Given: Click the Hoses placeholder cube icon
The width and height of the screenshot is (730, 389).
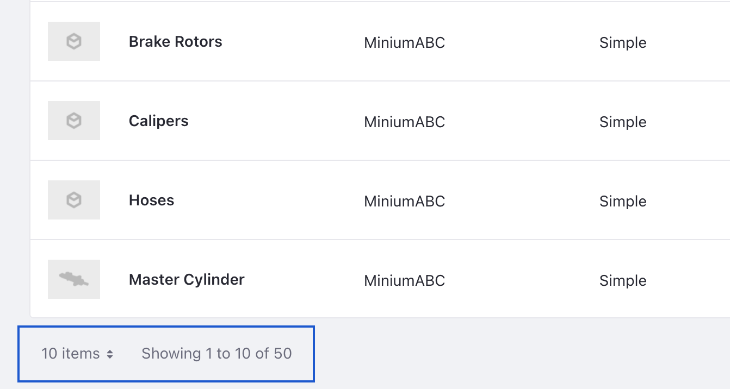Looking at the screenshot, I should (x=74, y=200).
